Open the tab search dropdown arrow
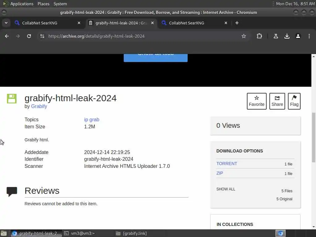The width and height of the screenshot is (316, 237). [x=6, y=23]
